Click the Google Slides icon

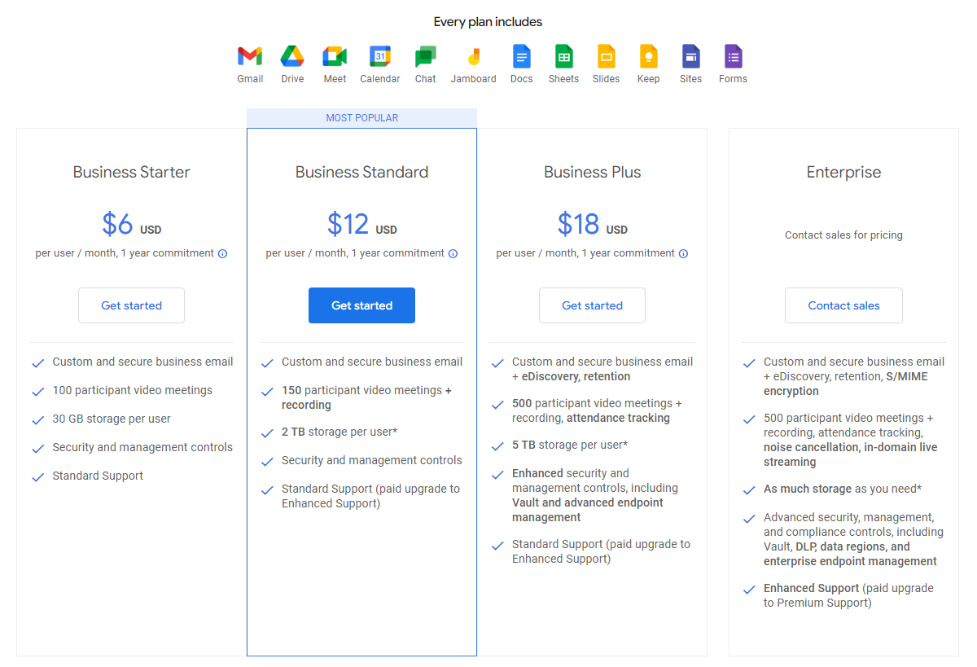[x=606, y=56]
